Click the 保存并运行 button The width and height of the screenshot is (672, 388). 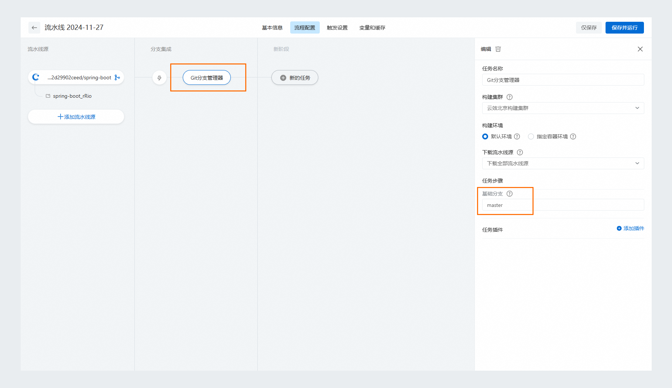click(x=625, y=28)
